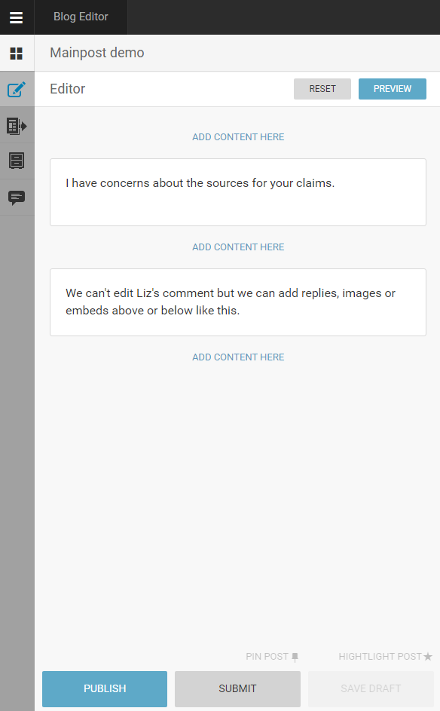
Task: Click the Mainpost demo title
Action: pyautogui.click(x=97, y=53)
